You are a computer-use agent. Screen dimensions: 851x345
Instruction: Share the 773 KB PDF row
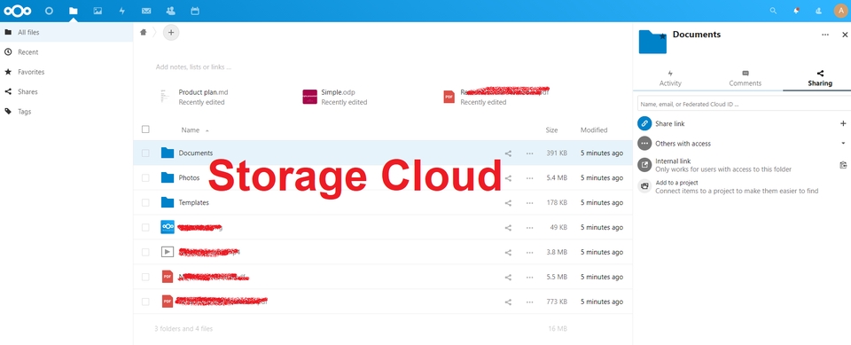[x=508, y=302]
